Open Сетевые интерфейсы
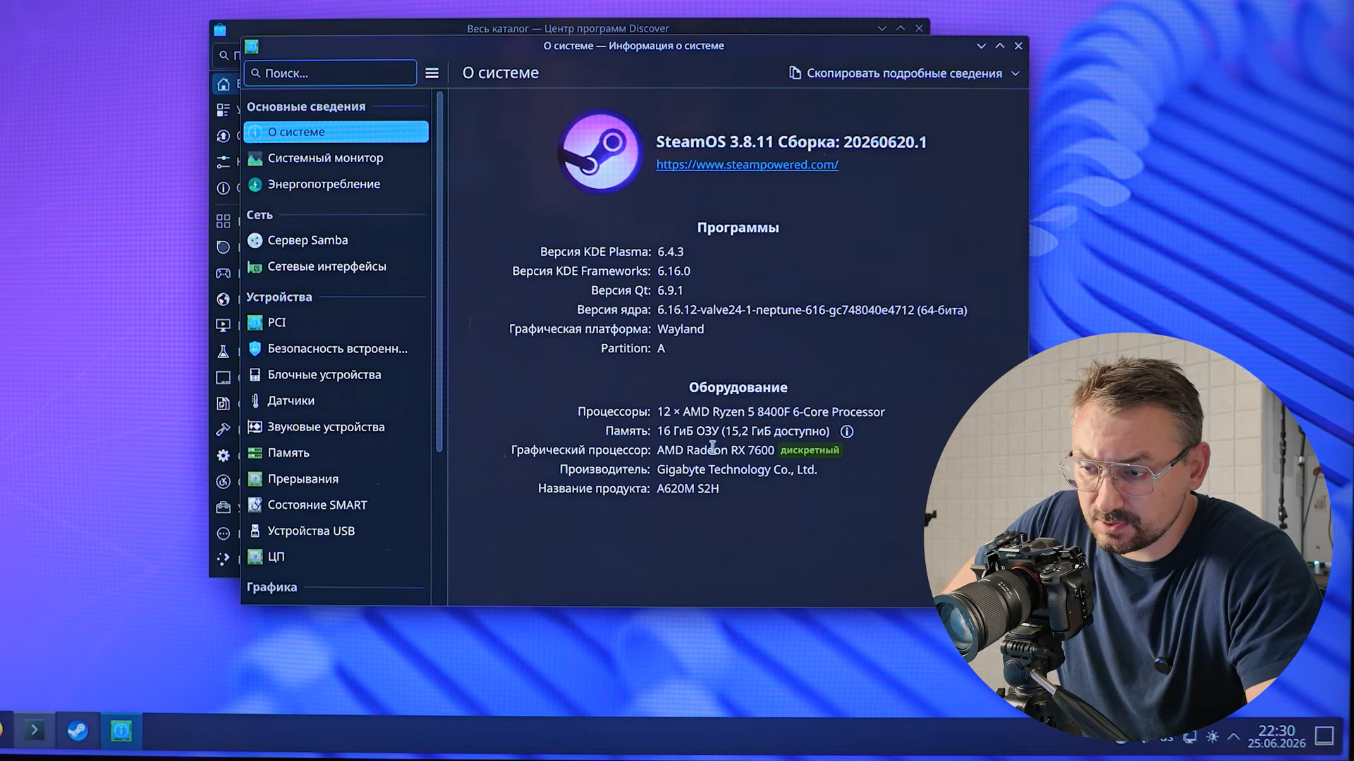The width and height of the screenshot is (1354, 761). [336, 266]
